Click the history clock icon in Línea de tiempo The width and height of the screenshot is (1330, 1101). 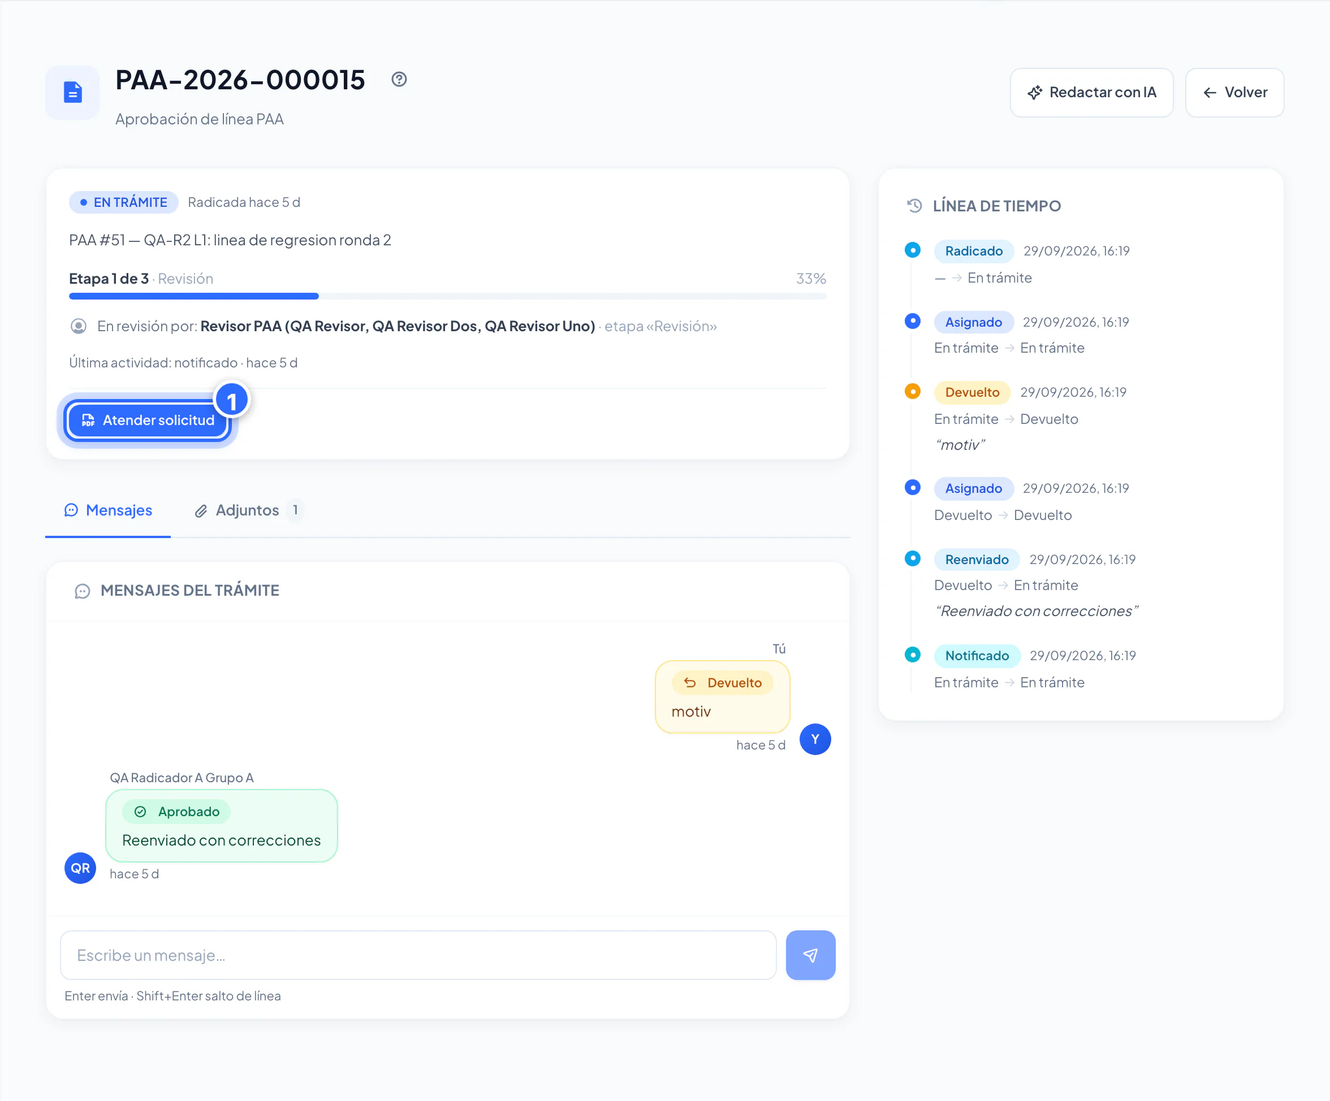point(914,206)
